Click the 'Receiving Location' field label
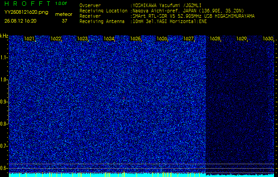 click(x=103, y=11)
